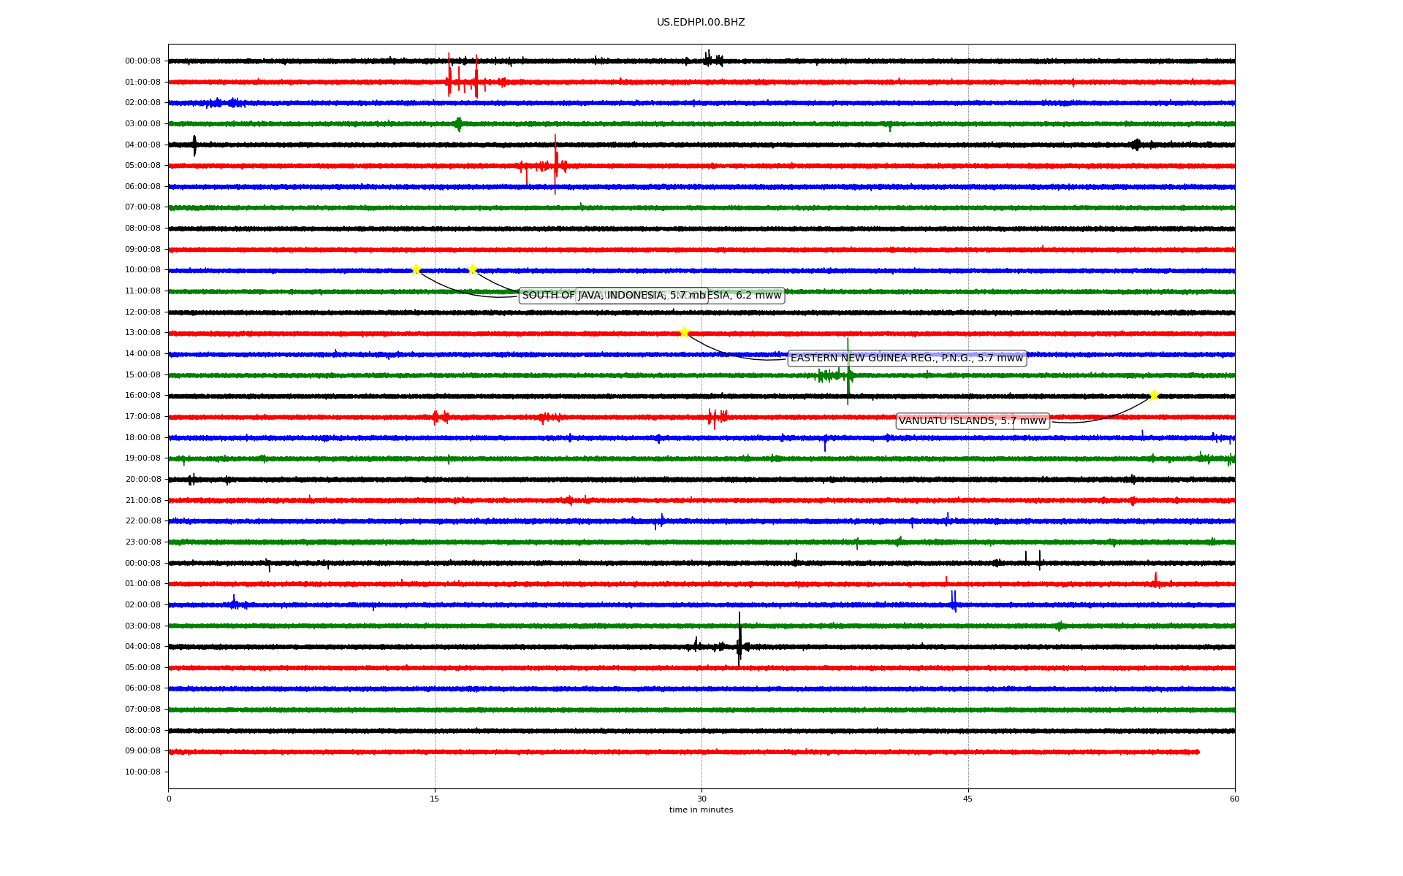Image resolution: width=1403 pixels, height=876 pixels.
Task: Pick the 20:00:08 time label
Action: 142,479
